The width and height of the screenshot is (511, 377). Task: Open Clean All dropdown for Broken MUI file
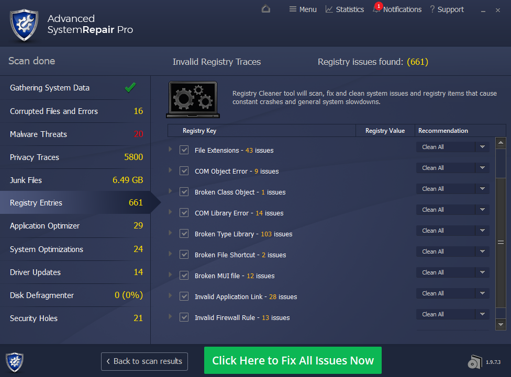pyautogui.click(x=482, y=272)
